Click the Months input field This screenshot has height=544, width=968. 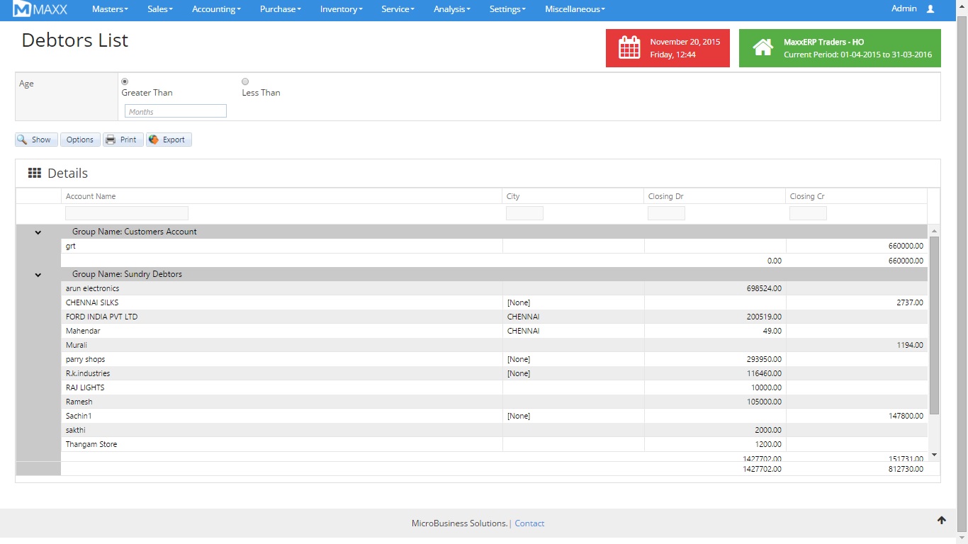pos(176,111)
